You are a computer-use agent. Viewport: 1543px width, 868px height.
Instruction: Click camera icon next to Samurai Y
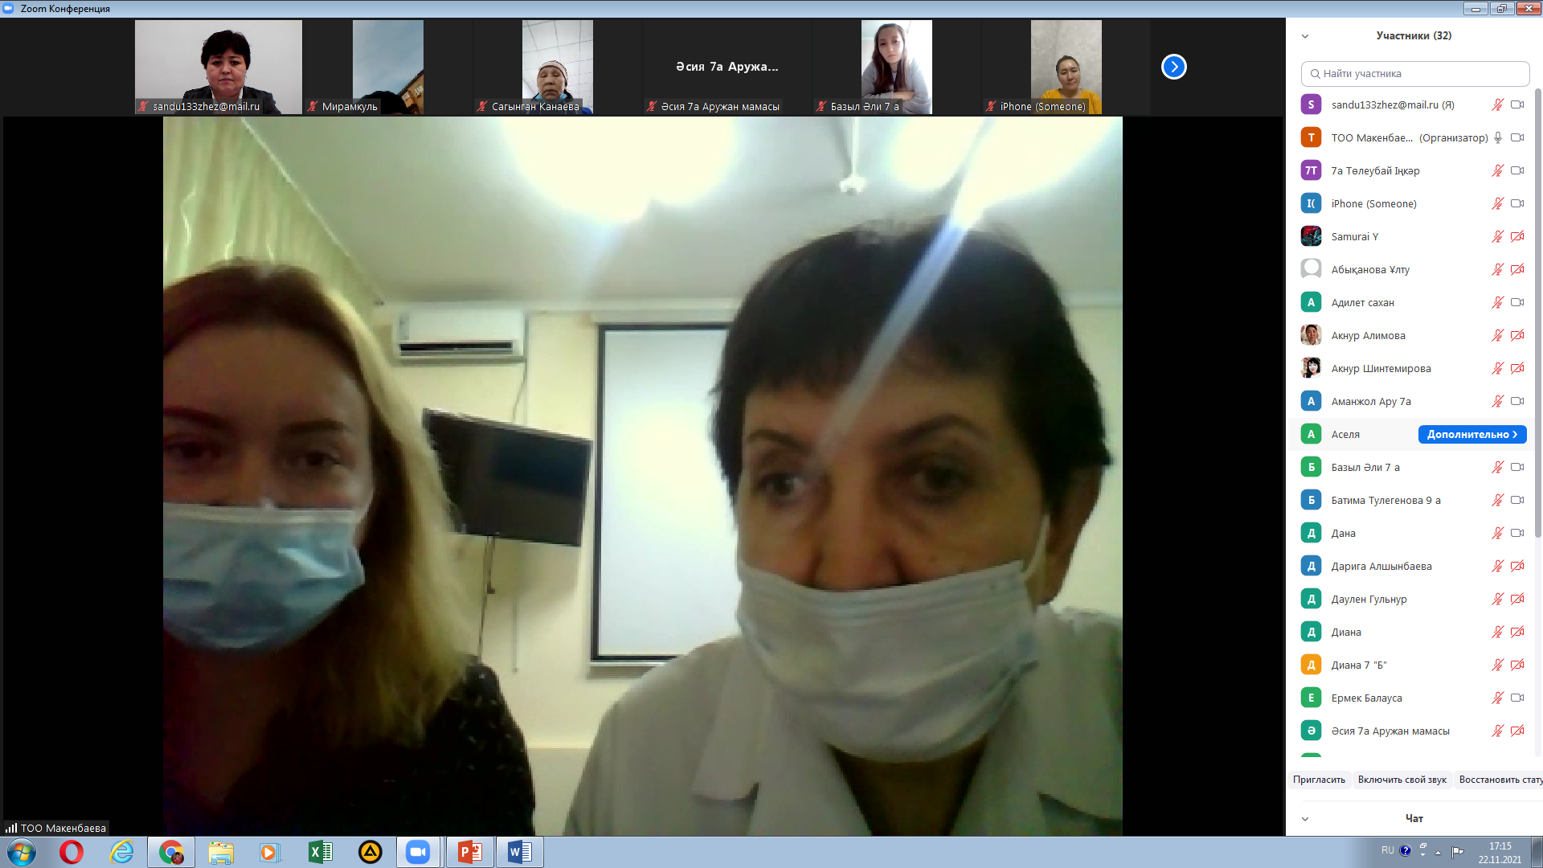tap(1517, 236)
